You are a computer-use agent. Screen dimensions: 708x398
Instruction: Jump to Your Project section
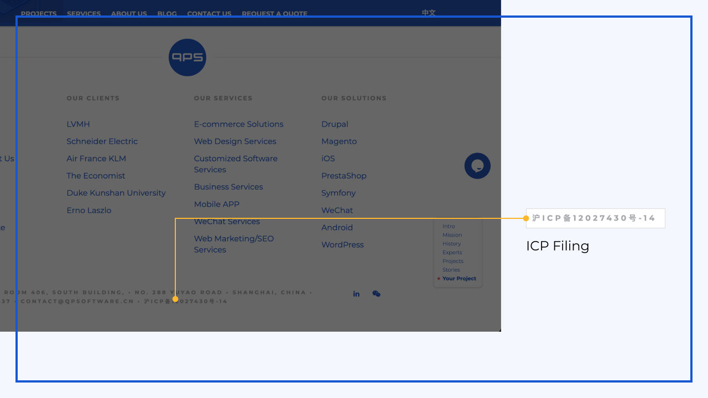point(459,279)
